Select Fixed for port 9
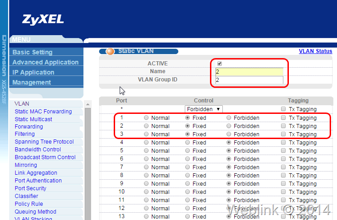 [x=188, y=183]
